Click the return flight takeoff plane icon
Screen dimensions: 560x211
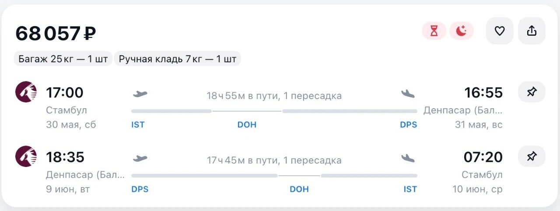tap(140, 158)
